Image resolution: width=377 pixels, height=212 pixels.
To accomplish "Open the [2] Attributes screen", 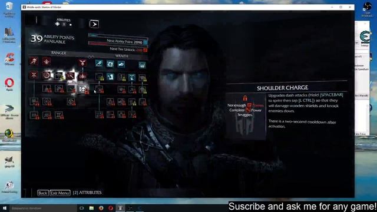I will pyautogui.click(x=87, y=193).
